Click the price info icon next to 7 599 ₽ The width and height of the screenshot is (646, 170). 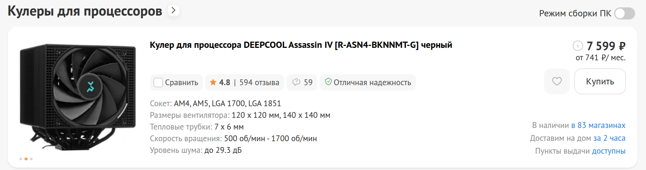tap(578, 46)
